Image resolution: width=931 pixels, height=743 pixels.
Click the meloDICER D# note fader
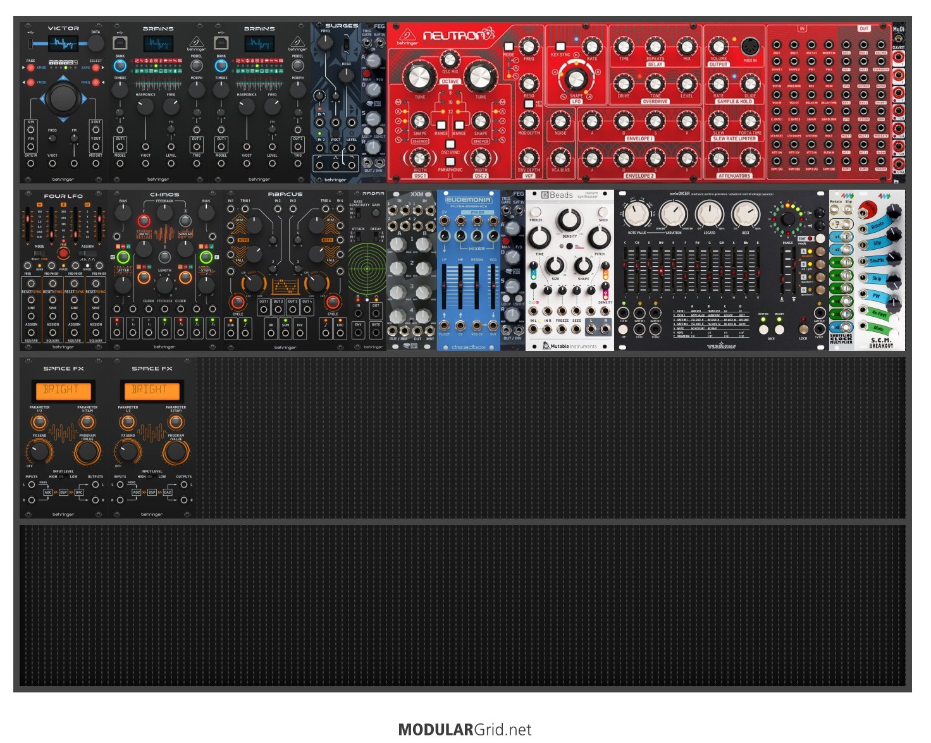pos(661,269)
